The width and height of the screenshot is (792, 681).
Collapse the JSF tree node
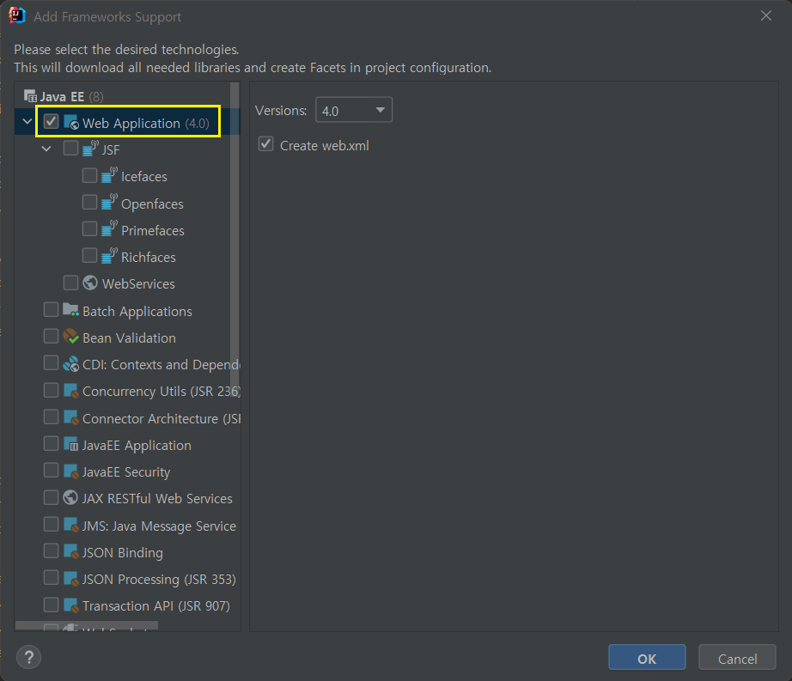(x=46, y=149)
